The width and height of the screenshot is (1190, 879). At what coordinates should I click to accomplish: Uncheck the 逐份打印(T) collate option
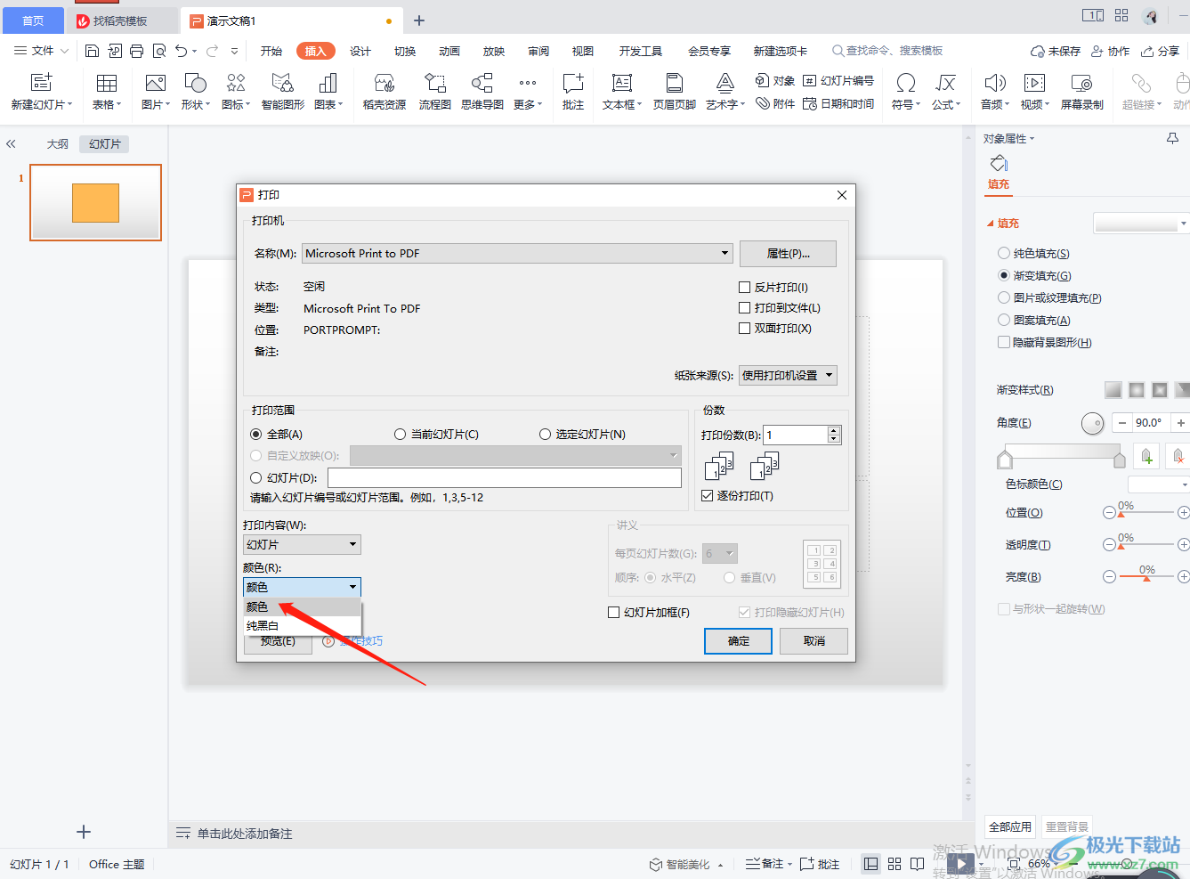tap(707, 495)
